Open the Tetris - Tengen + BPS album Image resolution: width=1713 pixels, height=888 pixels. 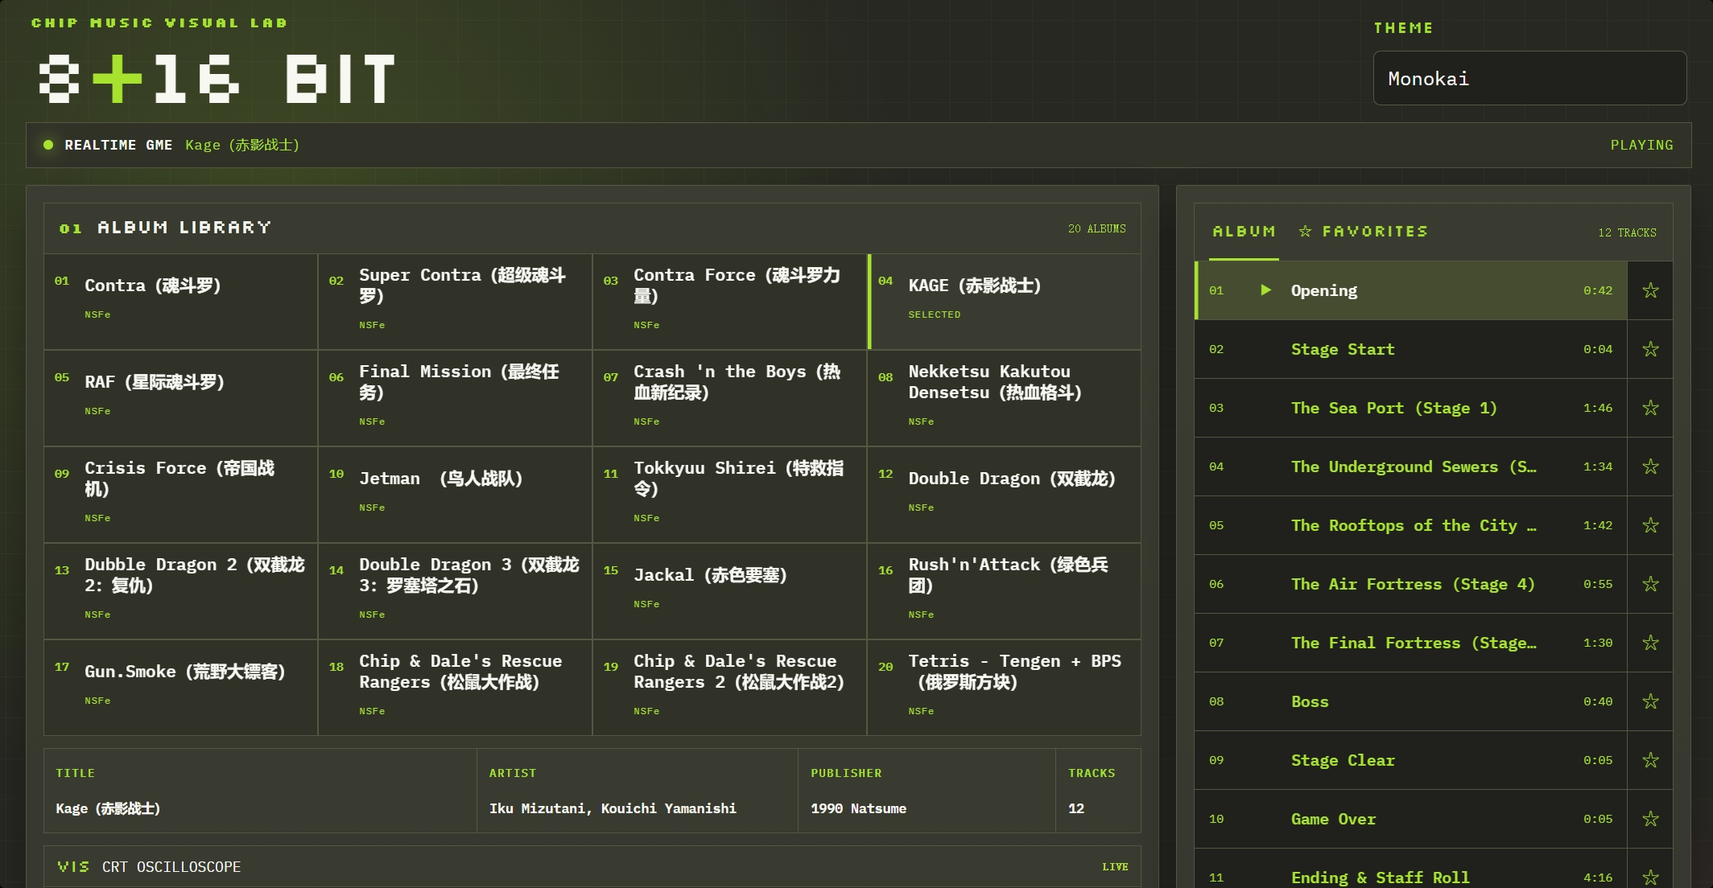1005,688
